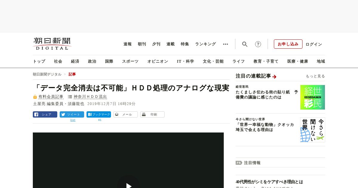The height and width of the screenshot is (188, 358).
Task: Click the 今さら聞けない世界 series label
Action: coord(250,119)
